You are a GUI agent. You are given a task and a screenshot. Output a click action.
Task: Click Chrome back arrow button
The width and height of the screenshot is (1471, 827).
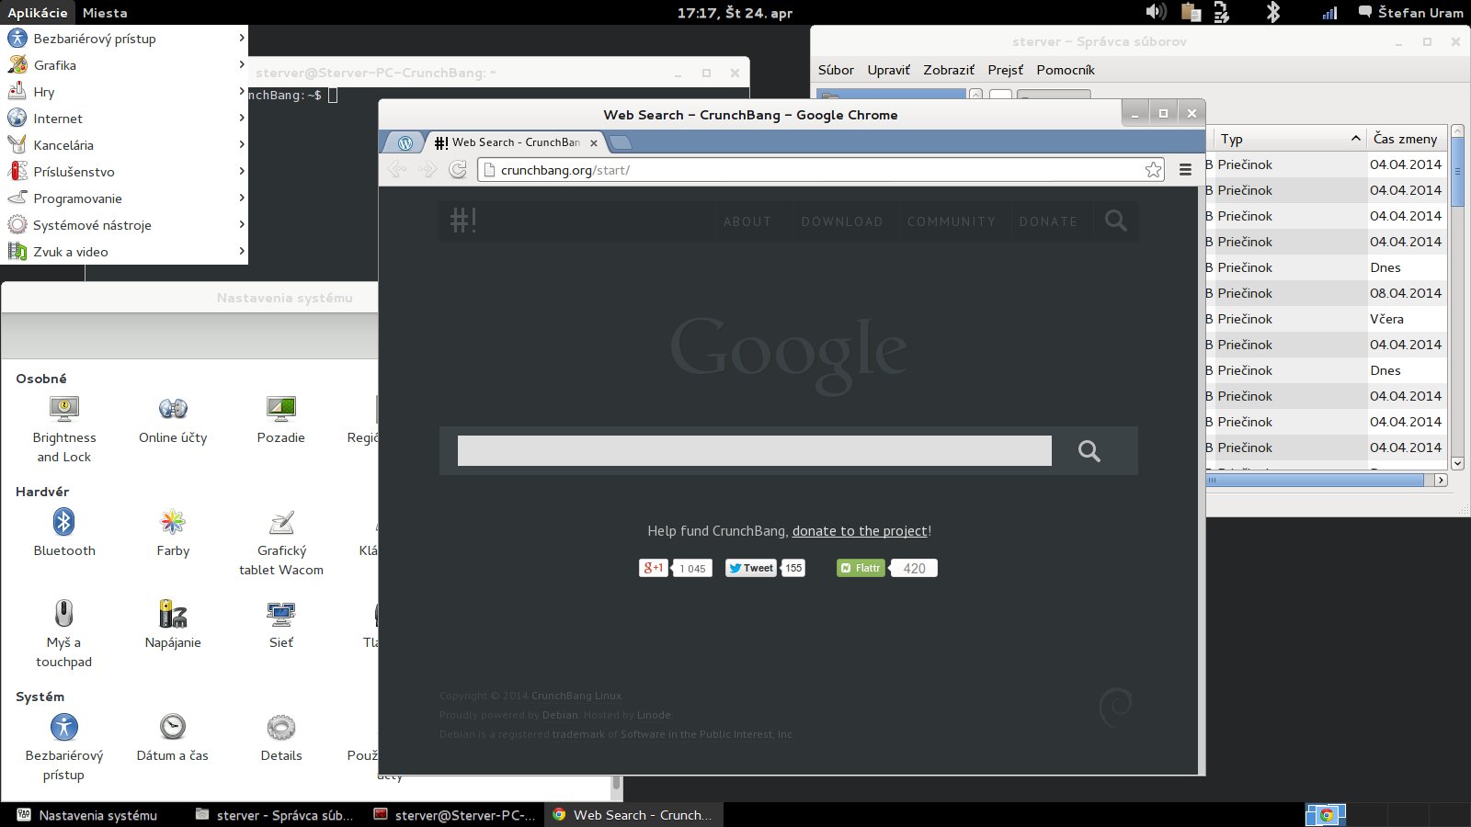pyautogui.click(x=397, y=169)
